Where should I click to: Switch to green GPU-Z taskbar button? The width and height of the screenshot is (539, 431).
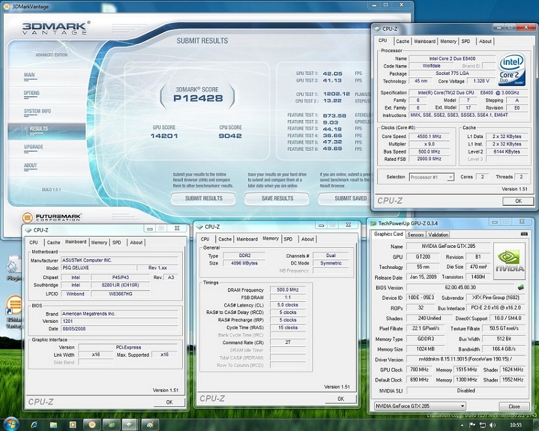pos(111,425)
